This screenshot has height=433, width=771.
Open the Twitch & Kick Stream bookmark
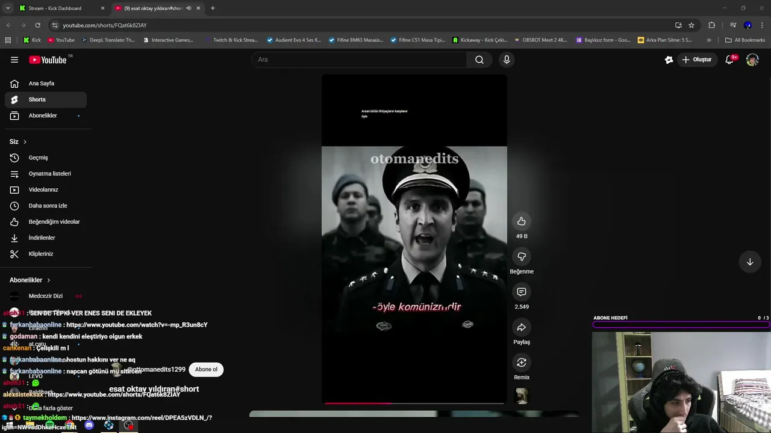(x=231, y=40)
